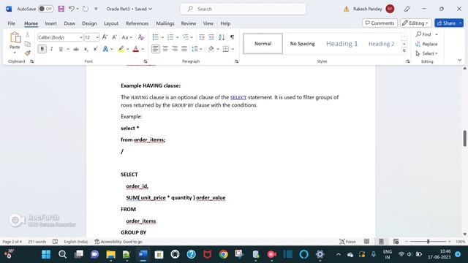Toggle paragraph marks display
Screen dimensions: 468x263
pyautogui.click(x=233, y=37)
